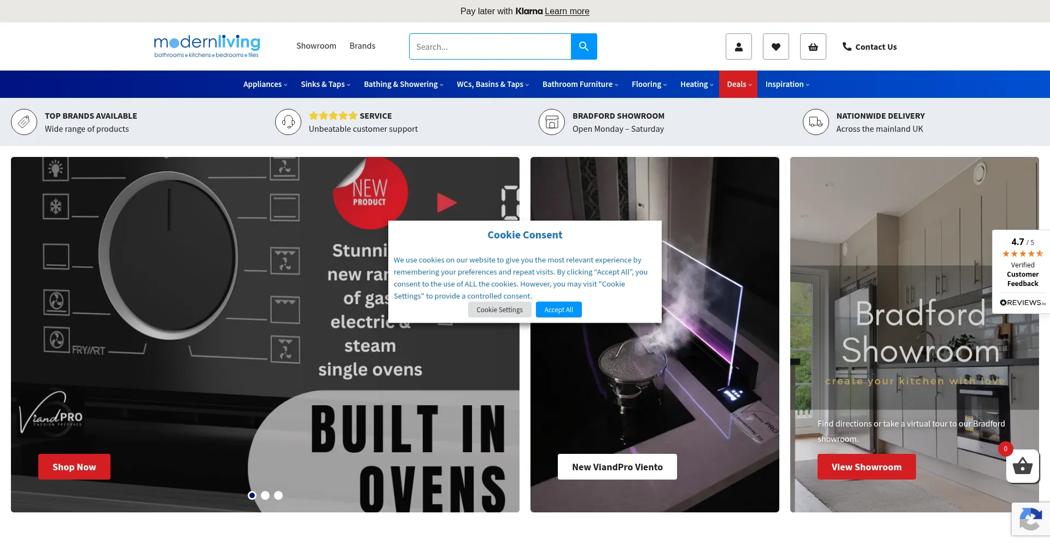Click the View Showroom button

(867, 467)
